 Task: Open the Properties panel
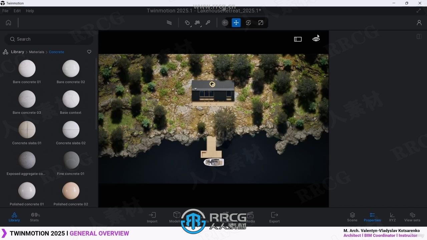(372, 217)
